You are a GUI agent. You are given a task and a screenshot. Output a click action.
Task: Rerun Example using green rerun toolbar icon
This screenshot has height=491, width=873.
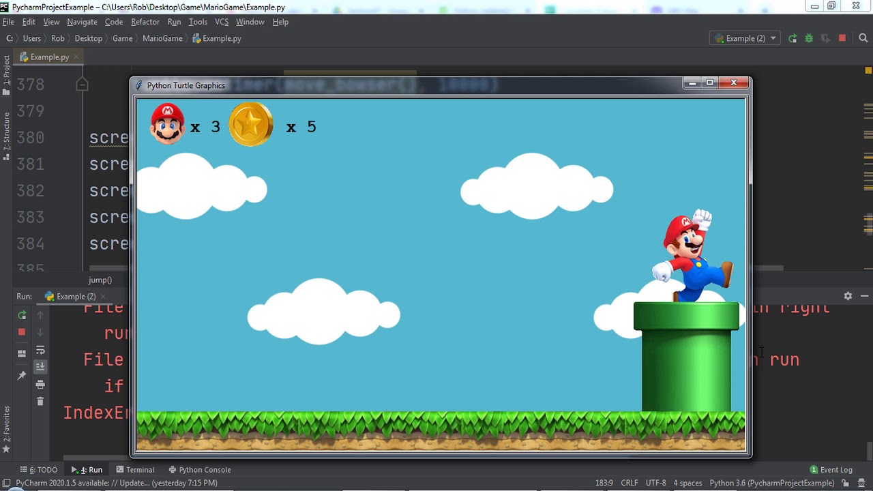pos(793,39)
